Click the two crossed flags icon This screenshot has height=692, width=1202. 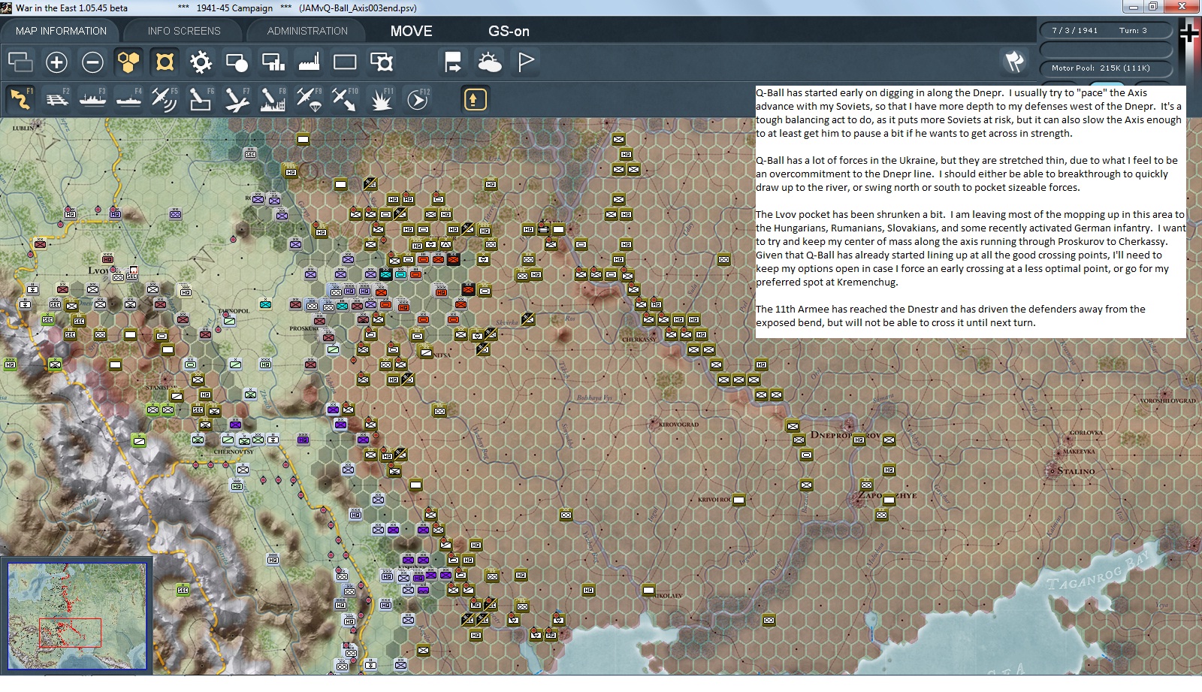pos(1014,62)
